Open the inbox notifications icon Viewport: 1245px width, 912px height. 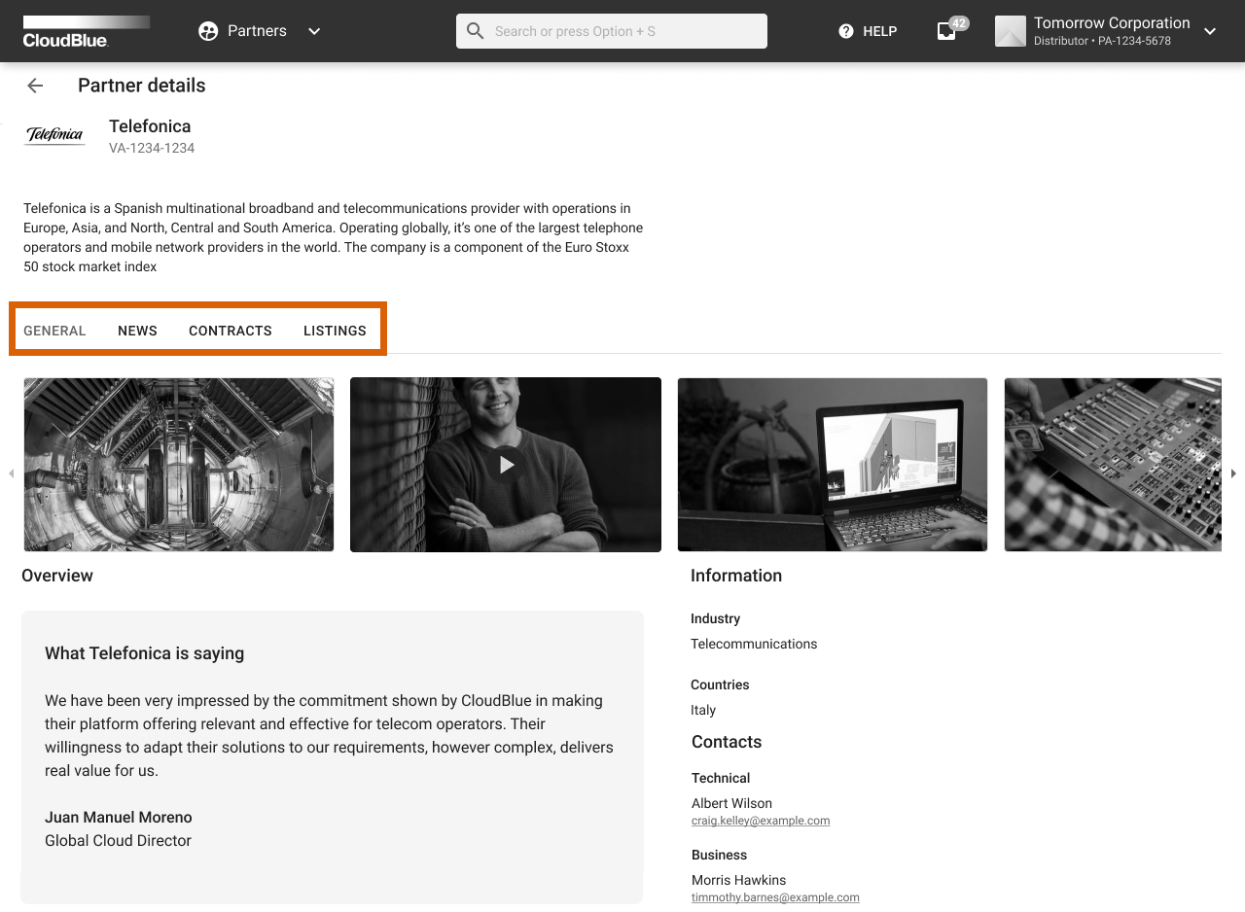click(x=946, y=31)
